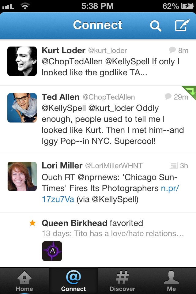The height and width of the screenshot is (294, 196).
Task: Tap the conversation bubble on Kurt Loder's tweet
Action: (x=172, y=50)
